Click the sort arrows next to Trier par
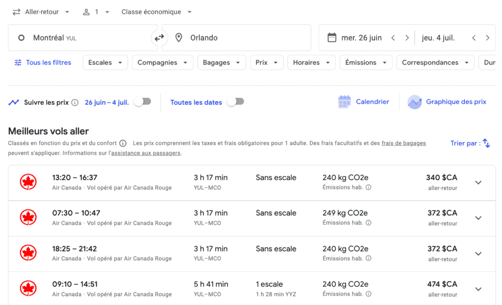 tap(486, 143)
